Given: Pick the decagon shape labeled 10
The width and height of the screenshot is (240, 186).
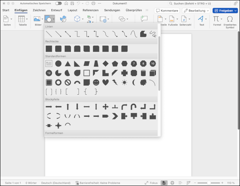Looking at the screenshot, I should click(x=153, y=64).
